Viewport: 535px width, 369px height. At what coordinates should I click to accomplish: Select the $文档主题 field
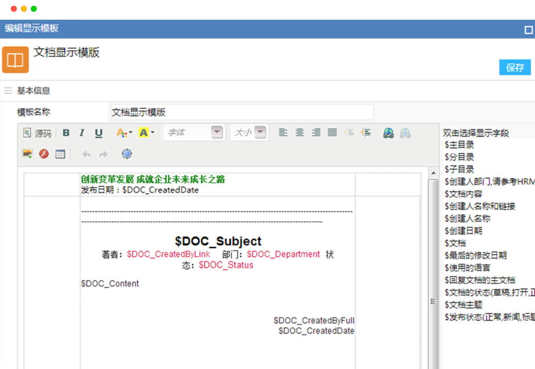(x=463, y=305)
